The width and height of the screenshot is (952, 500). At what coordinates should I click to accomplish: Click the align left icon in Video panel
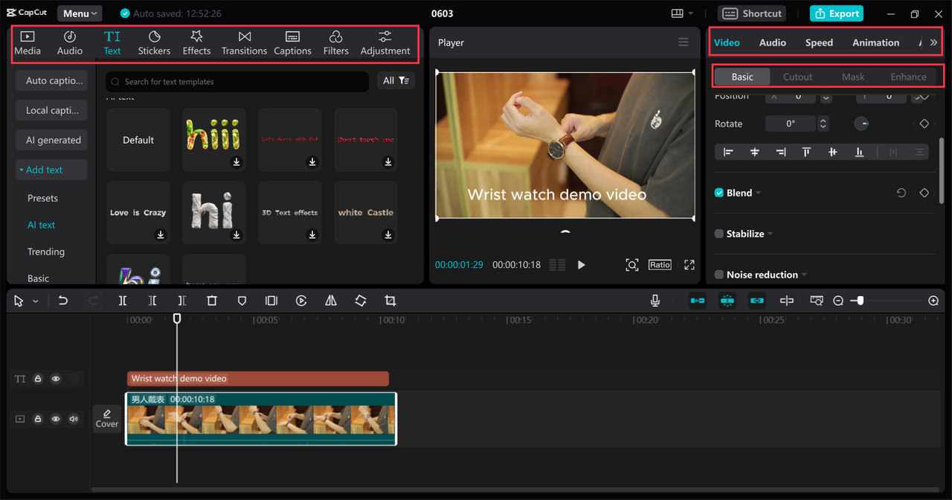tap(728, 152)
